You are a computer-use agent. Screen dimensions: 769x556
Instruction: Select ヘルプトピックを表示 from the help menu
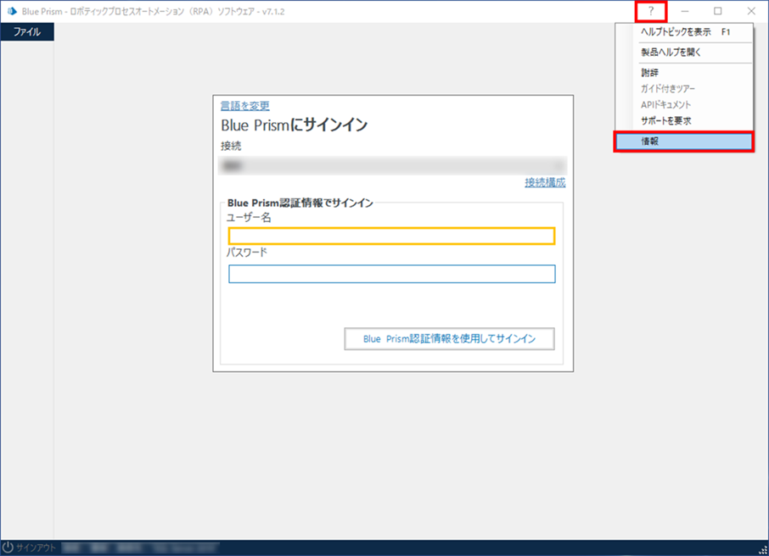pyautogui.click(x=685, y=32)
